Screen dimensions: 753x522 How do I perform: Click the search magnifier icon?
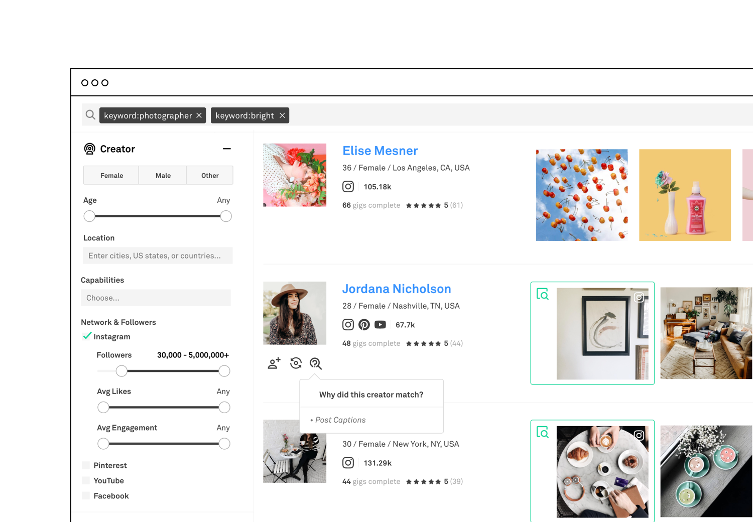90,115
